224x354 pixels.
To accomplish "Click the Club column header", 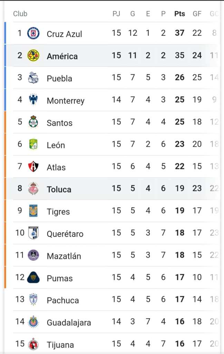I will pyautogui.click(x=20, y=14).
